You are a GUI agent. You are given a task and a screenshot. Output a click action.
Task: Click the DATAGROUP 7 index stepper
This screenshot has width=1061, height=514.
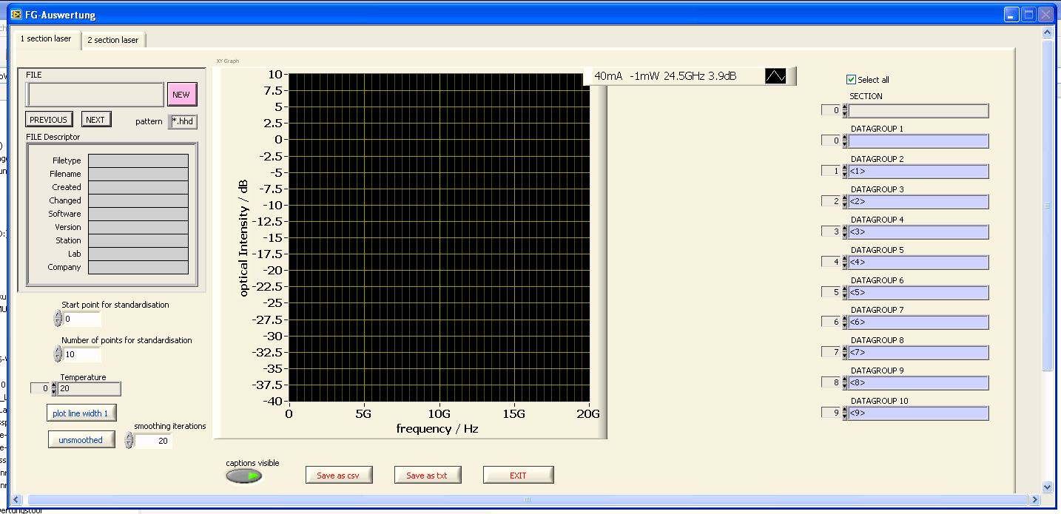[x=845, y=322]
